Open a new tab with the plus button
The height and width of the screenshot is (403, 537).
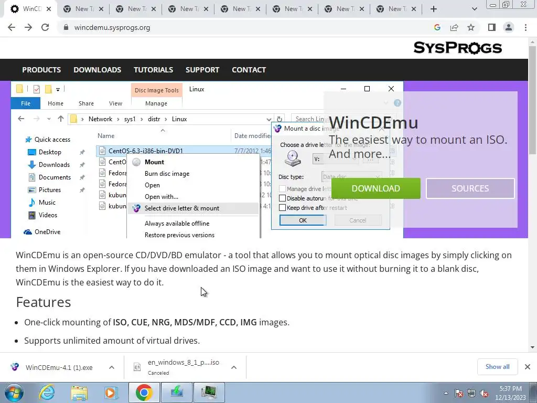tap(434, 9)
